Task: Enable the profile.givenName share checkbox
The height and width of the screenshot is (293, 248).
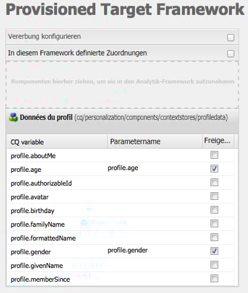Action: click(214, 264)
